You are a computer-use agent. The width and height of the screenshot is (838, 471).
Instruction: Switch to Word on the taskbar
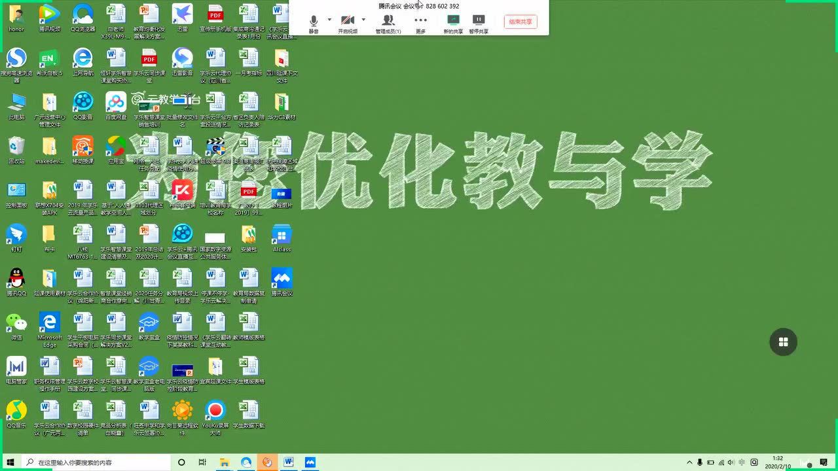point(288,462)
